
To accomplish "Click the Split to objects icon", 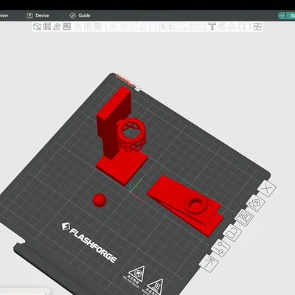I will tap(77, 27).
